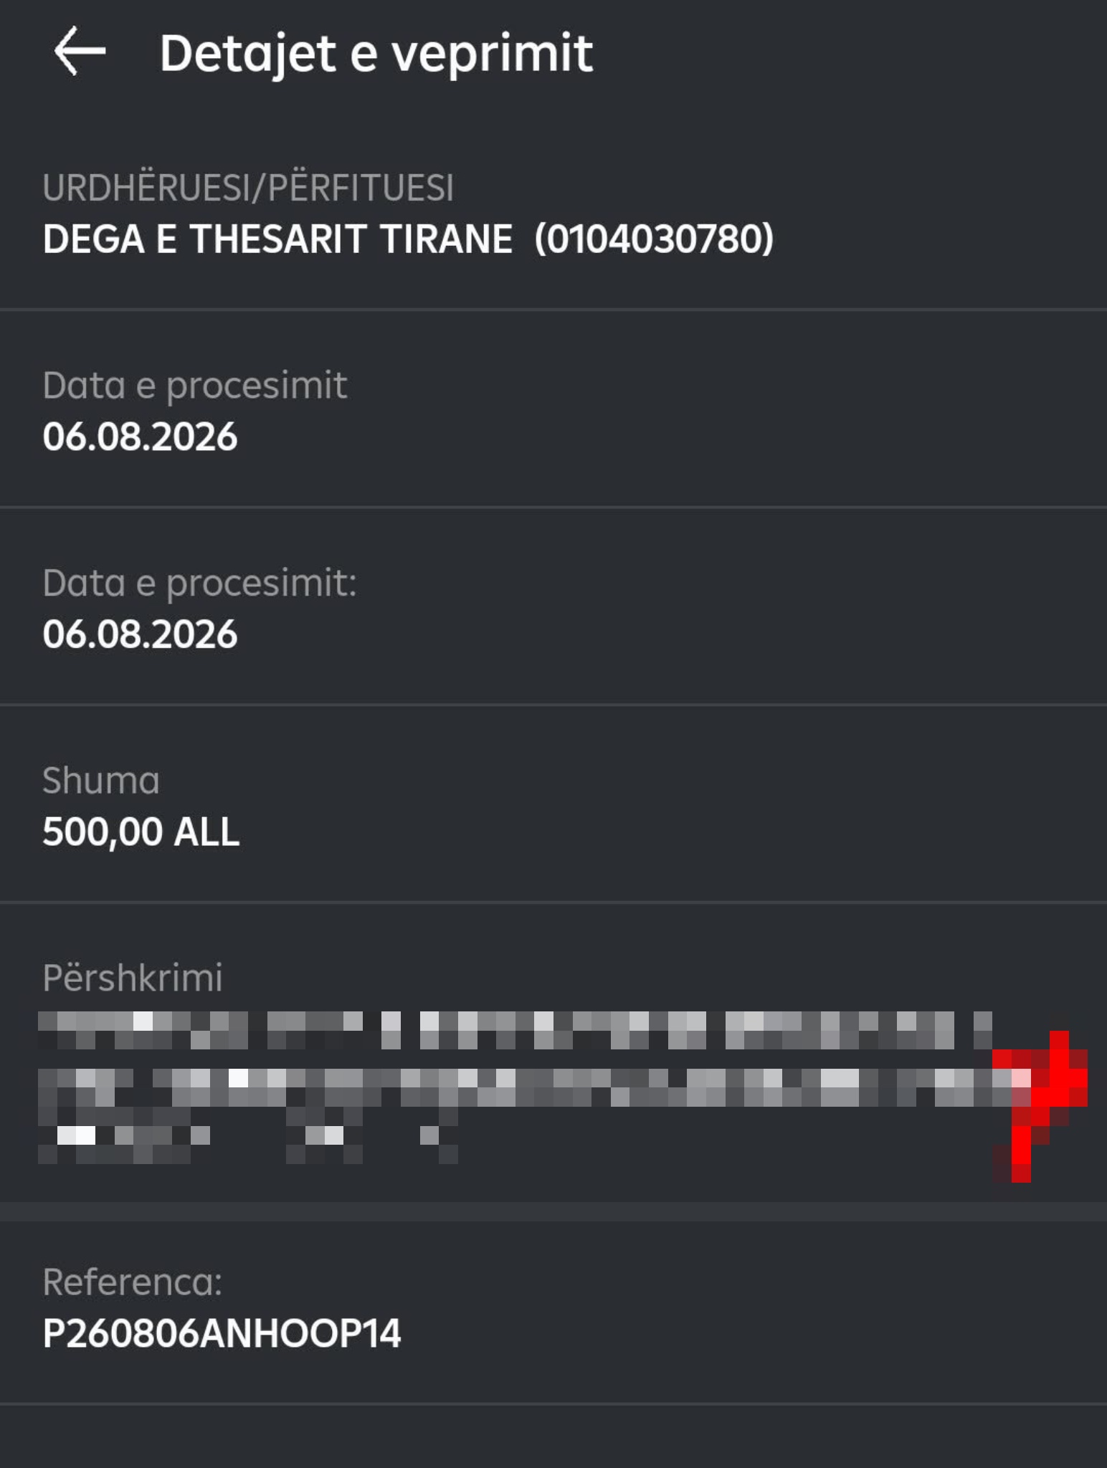Tap the Detajet e veprimit page title
The height and width of the screenshot is (1468, 1107).
click(x=376, y=54)
